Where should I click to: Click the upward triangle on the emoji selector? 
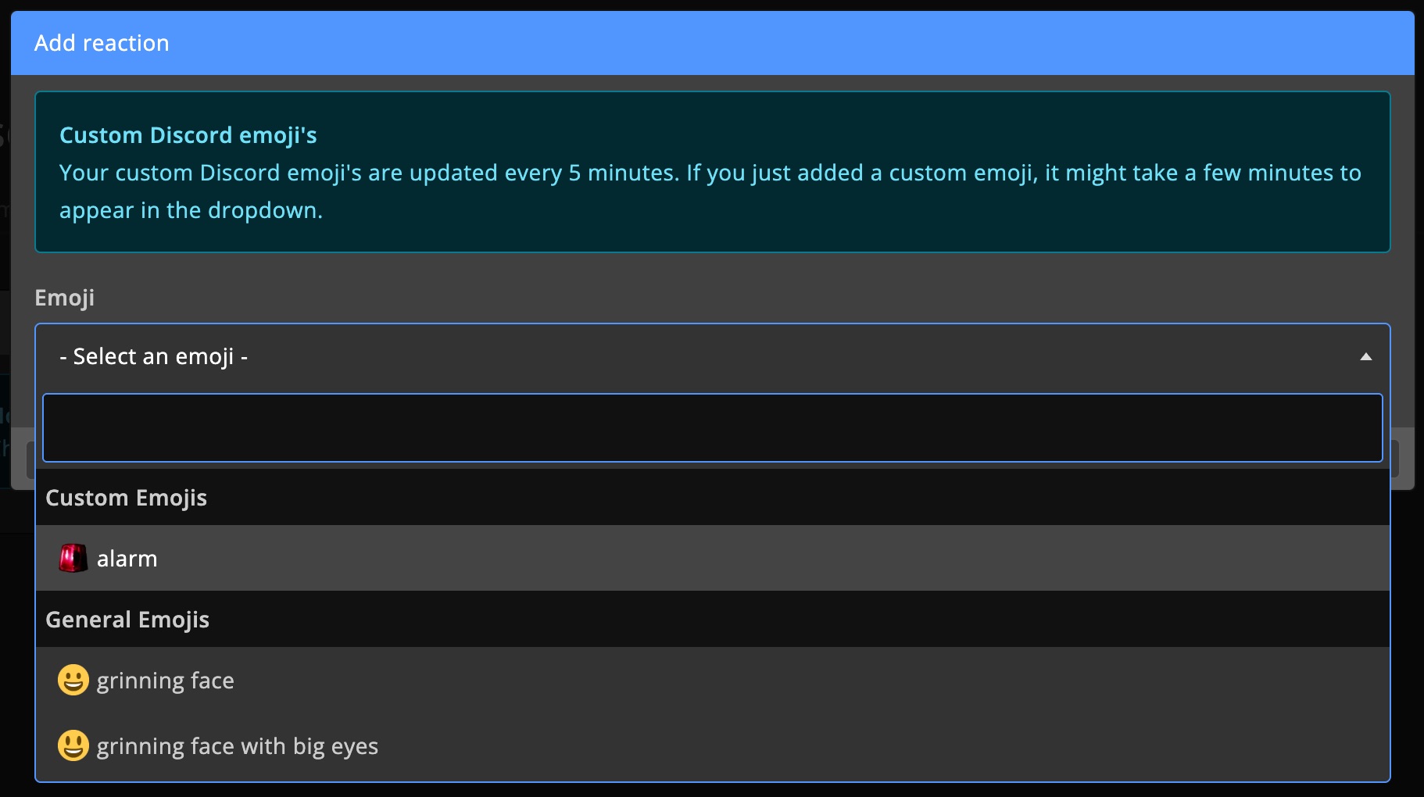click(x=1365, y=356)
